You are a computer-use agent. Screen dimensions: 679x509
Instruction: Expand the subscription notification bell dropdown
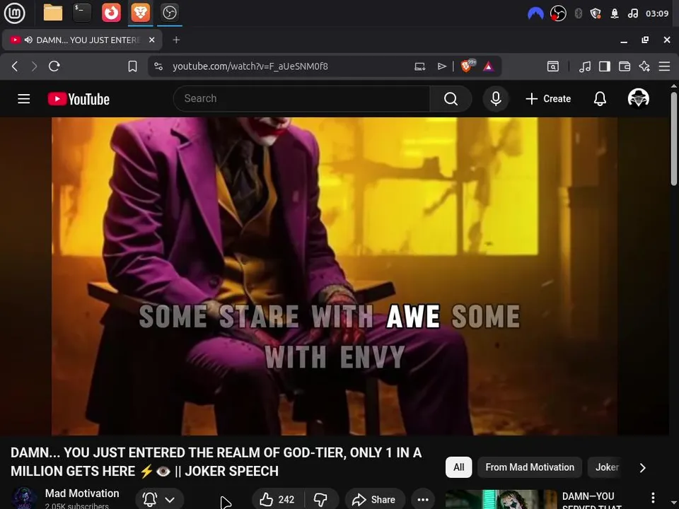coord(159,500)
